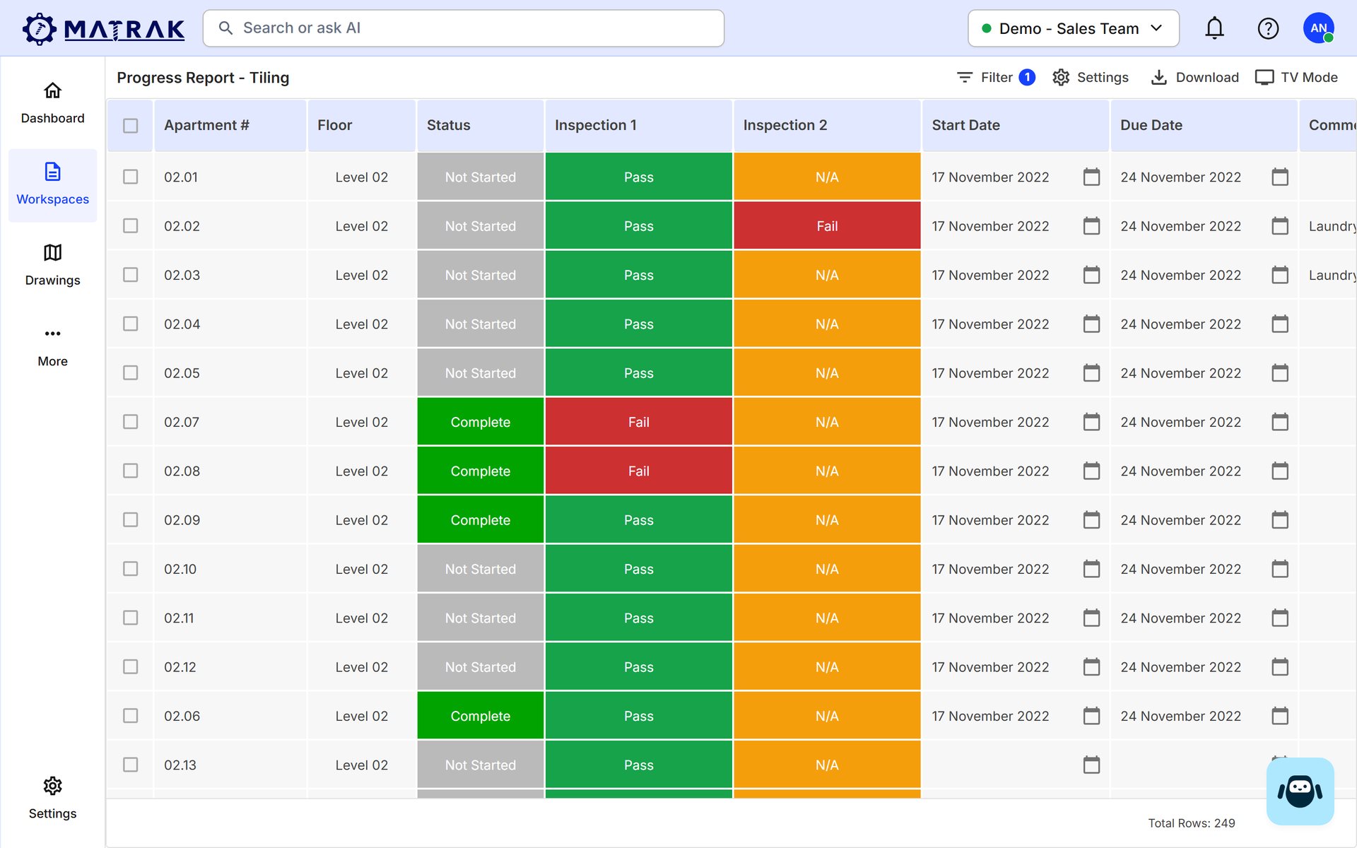The image size is (1357, 848).
Task: Open Due Date calendar for apartment 02.04
Action: click(1280, 324)
